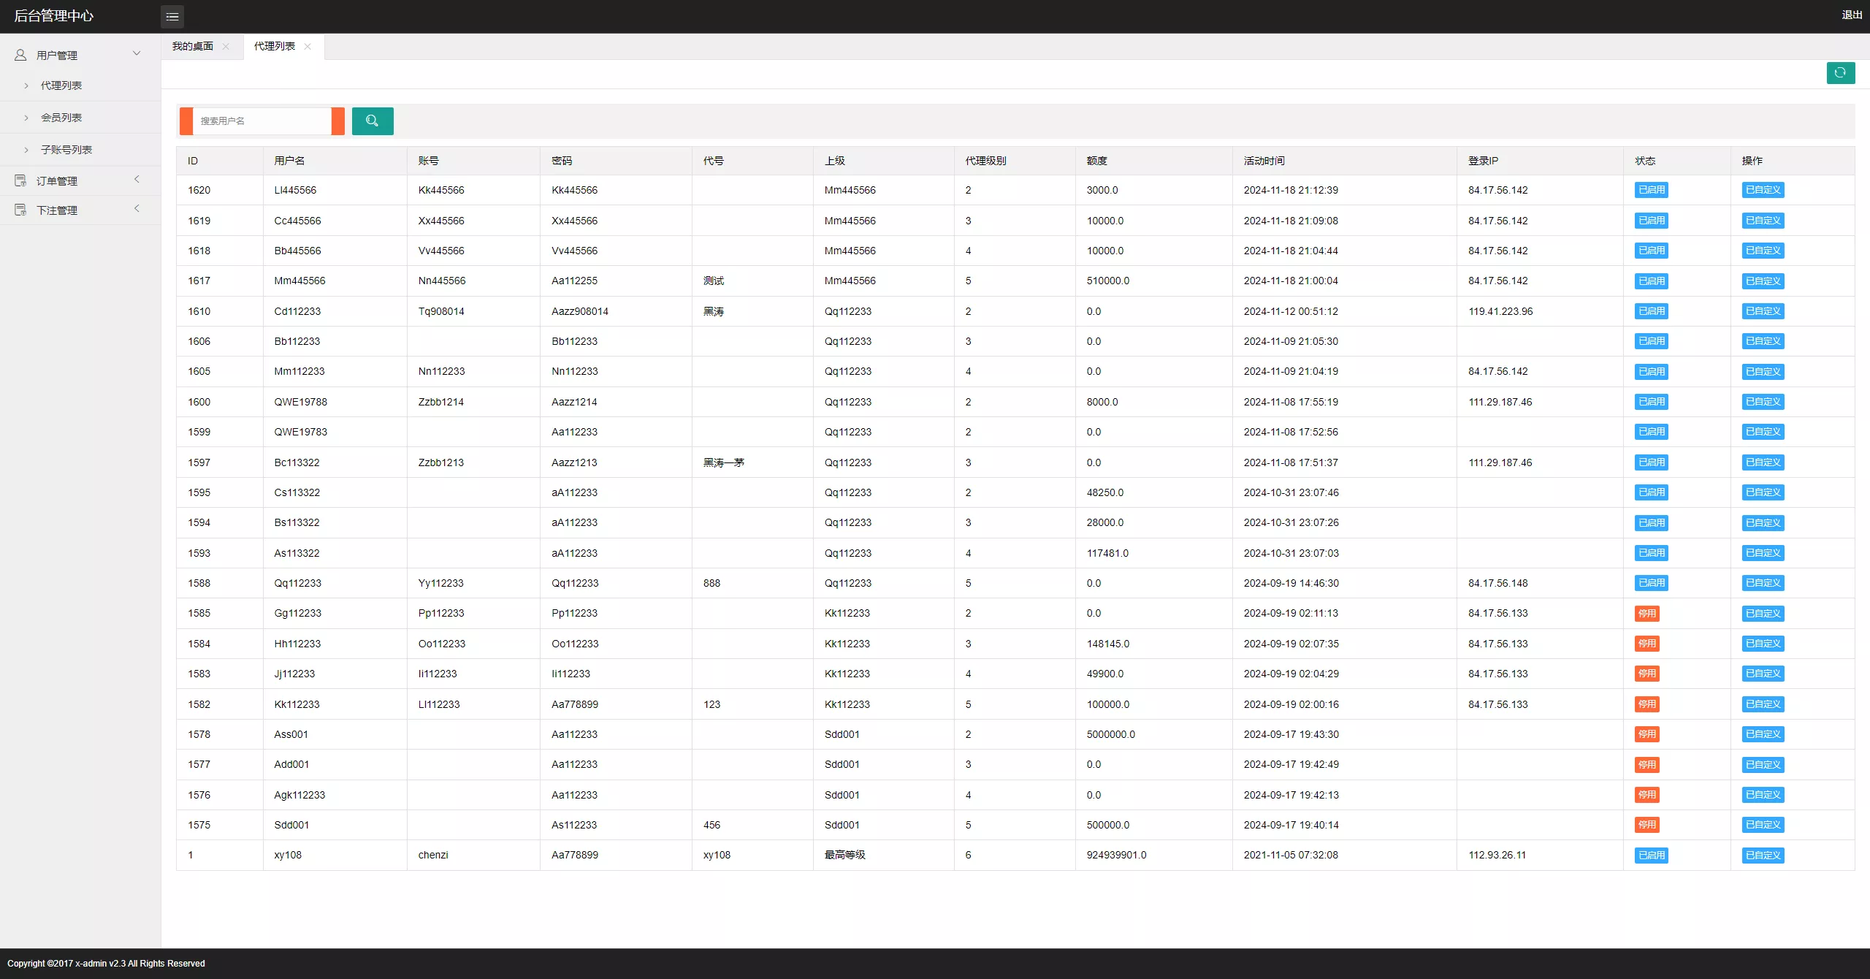1870x979 pixels.
Task: Click the 用户管理 user icon
Action: (20, 55)
